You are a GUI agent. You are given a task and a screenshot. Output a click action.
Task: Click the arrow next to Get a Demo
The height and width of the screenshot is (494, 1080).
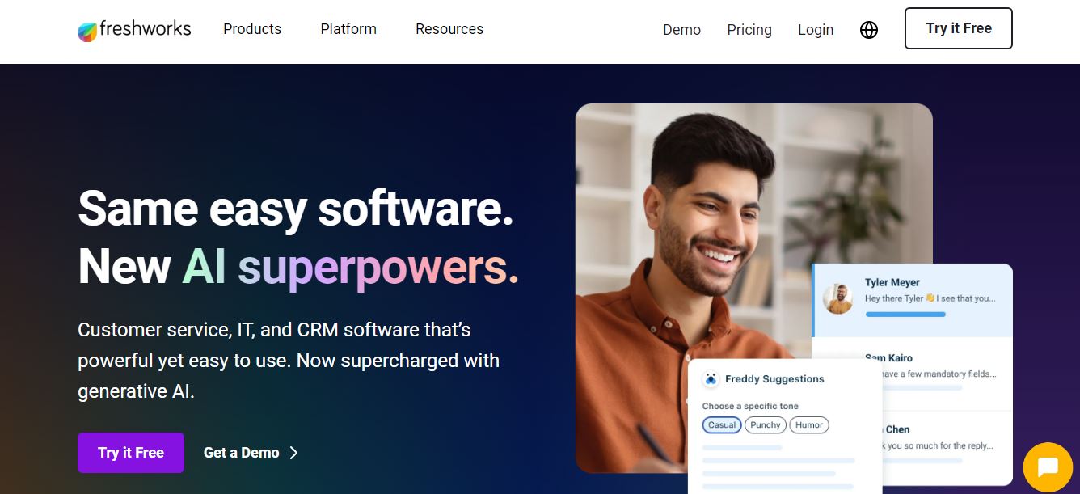[293, 453]
